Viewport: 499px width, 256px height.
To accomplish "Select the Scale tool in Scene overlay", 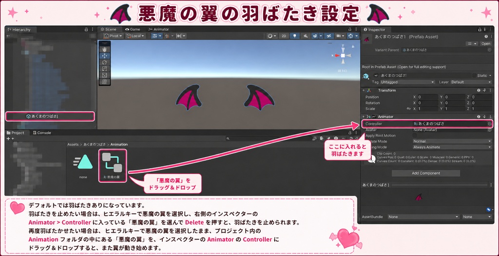I will pyautogui.click(x=105, y=68).
